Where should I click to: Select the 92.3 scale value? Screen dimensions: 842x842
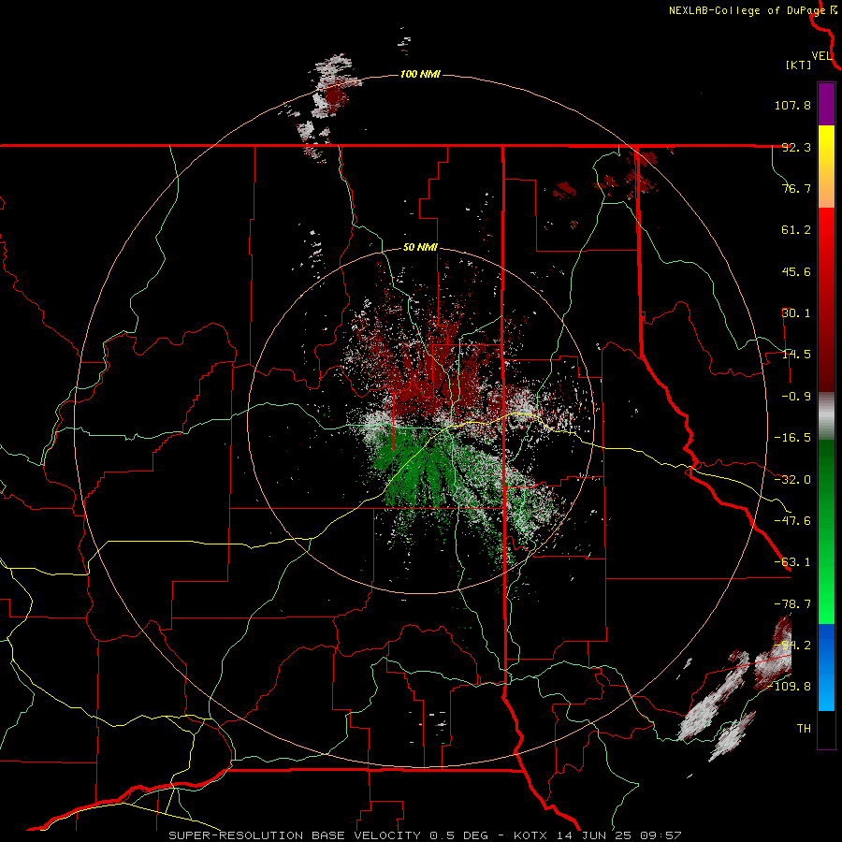pyautogui.click(x=796, y=147)
